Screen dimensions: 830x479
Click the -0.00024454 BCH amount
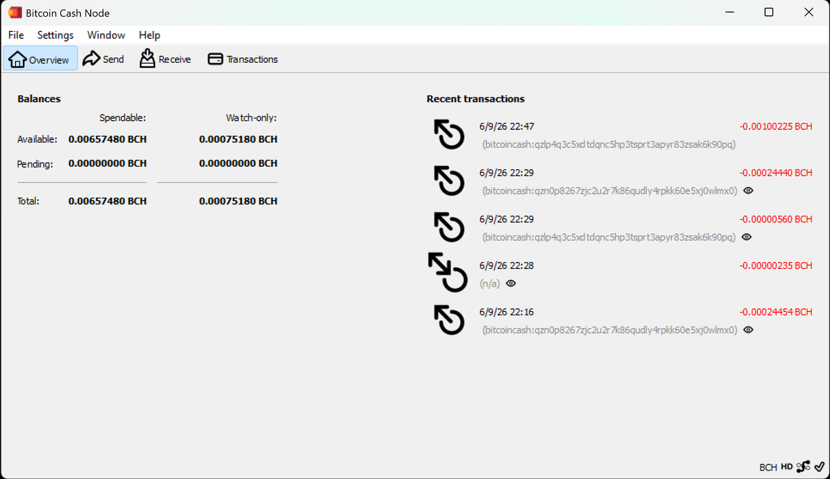[x=775, y=312]
